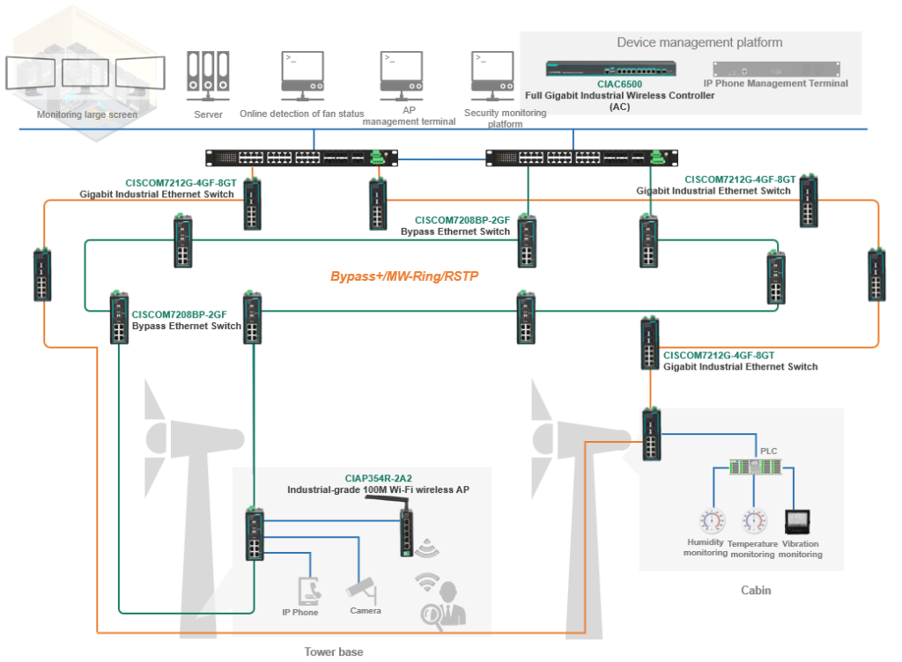Select the left rack-mounted core switch
902x662 pixels.
[x=301, y=158]
